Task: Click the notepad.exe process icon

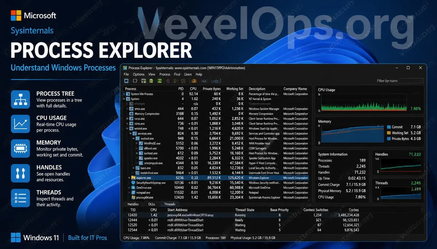Action: pyautogui.click(x=133, y=192)
